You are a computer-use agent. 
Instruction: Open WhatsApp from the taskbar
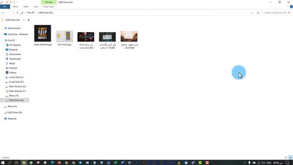[x=31, y=163]
